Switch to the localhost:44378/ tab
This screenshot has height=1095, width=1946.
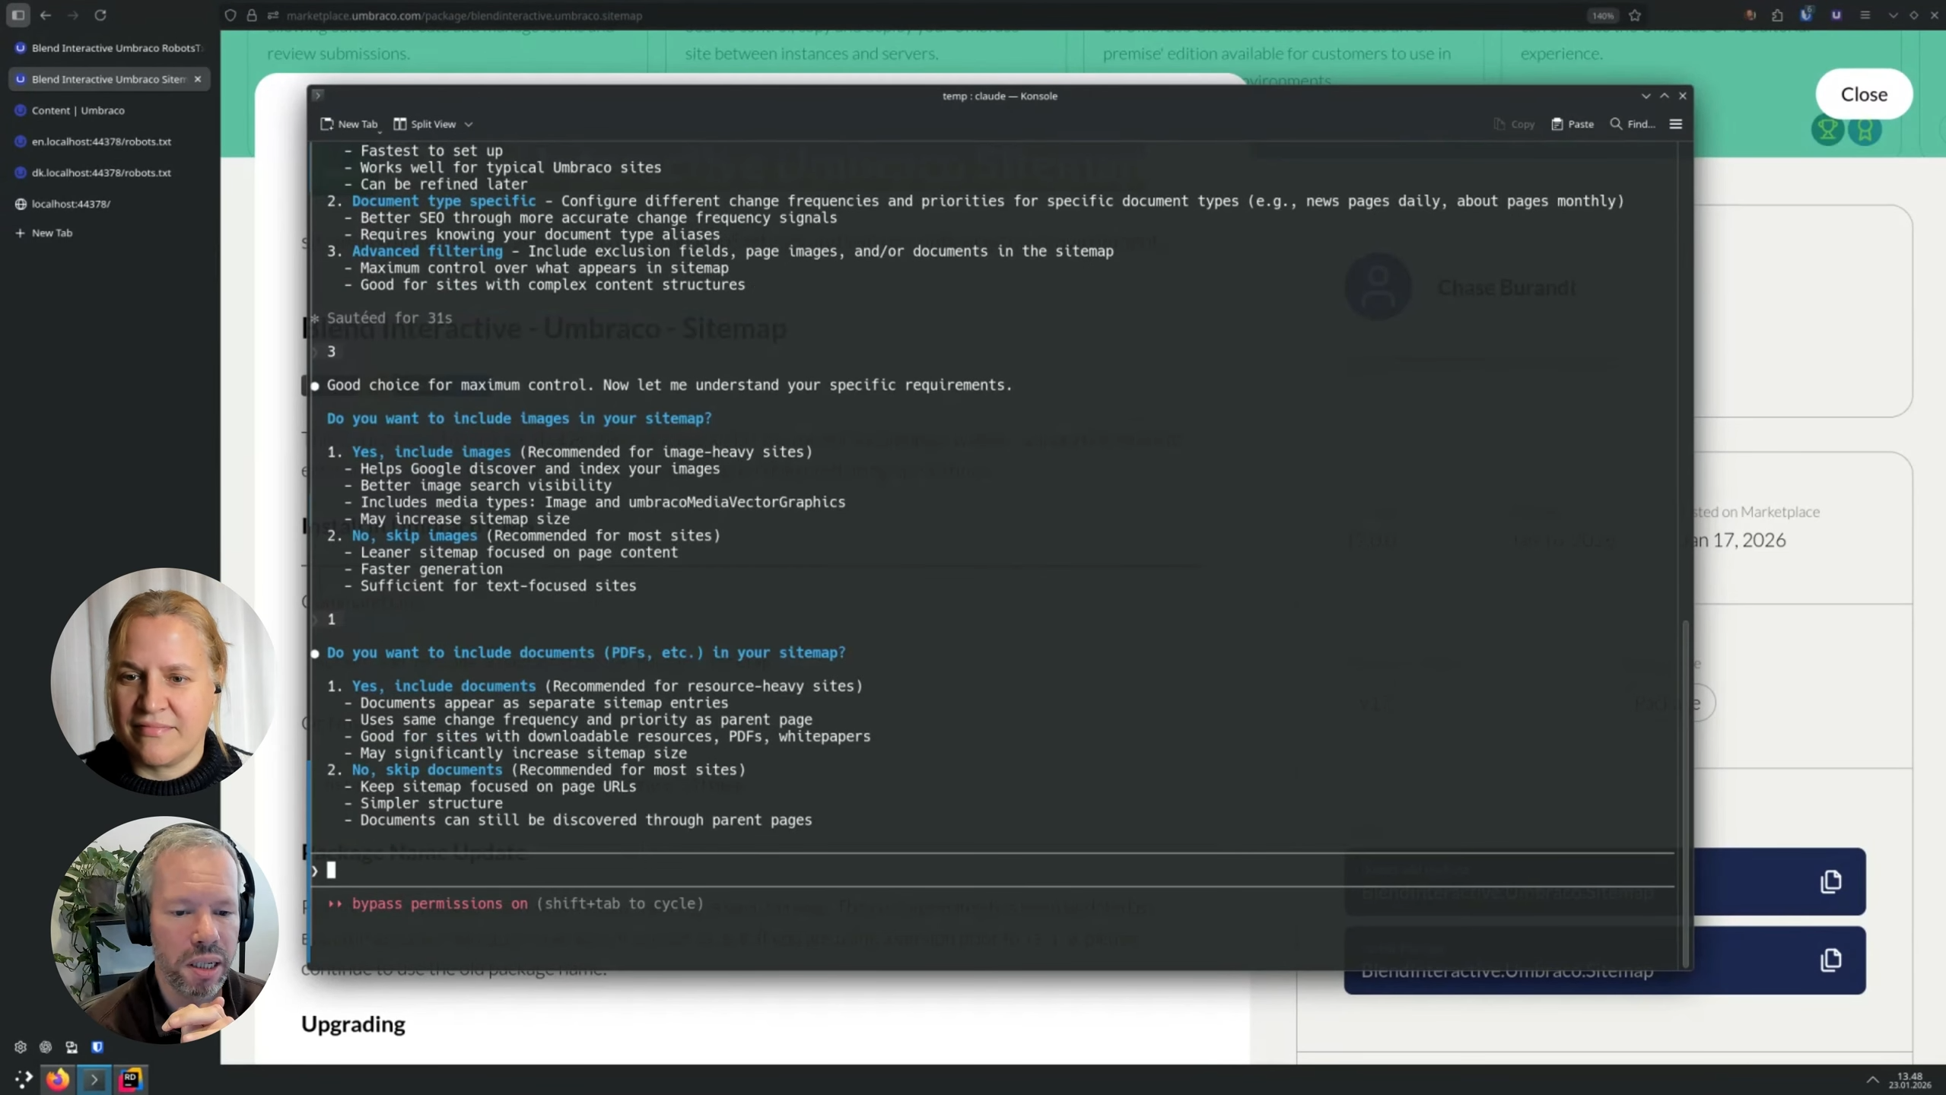click(x=110, y=204)
